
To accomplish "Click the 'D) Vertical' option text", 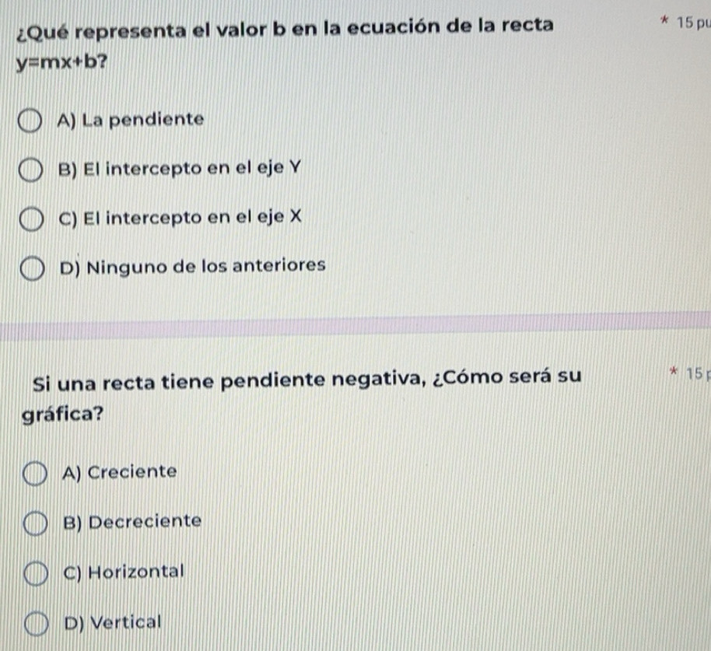I will 113,622.
